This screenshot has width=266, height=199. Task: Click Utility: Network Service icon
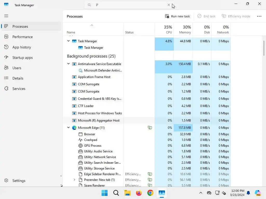[81, 157]
